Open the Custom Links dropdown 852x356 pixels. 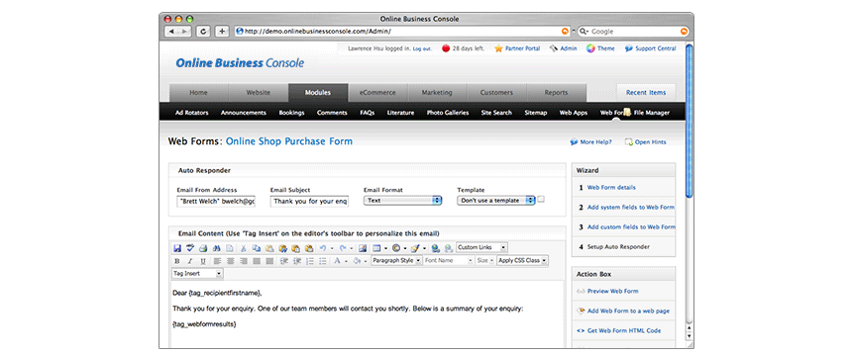481,247
